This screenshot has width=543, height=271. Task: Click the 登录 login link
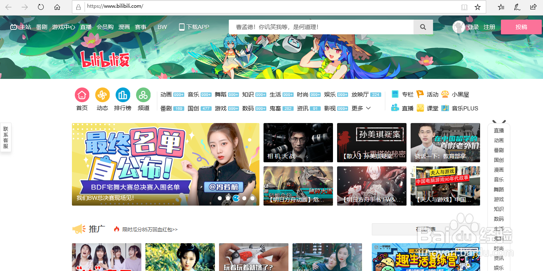coord(473,27)
